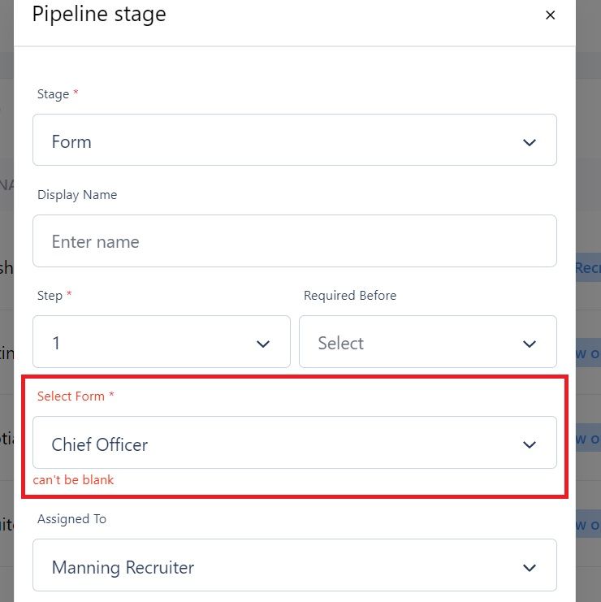Click the Pipeline stage dialog title
The height and width of the screenshot is (602, 601).
click(99, 15)
